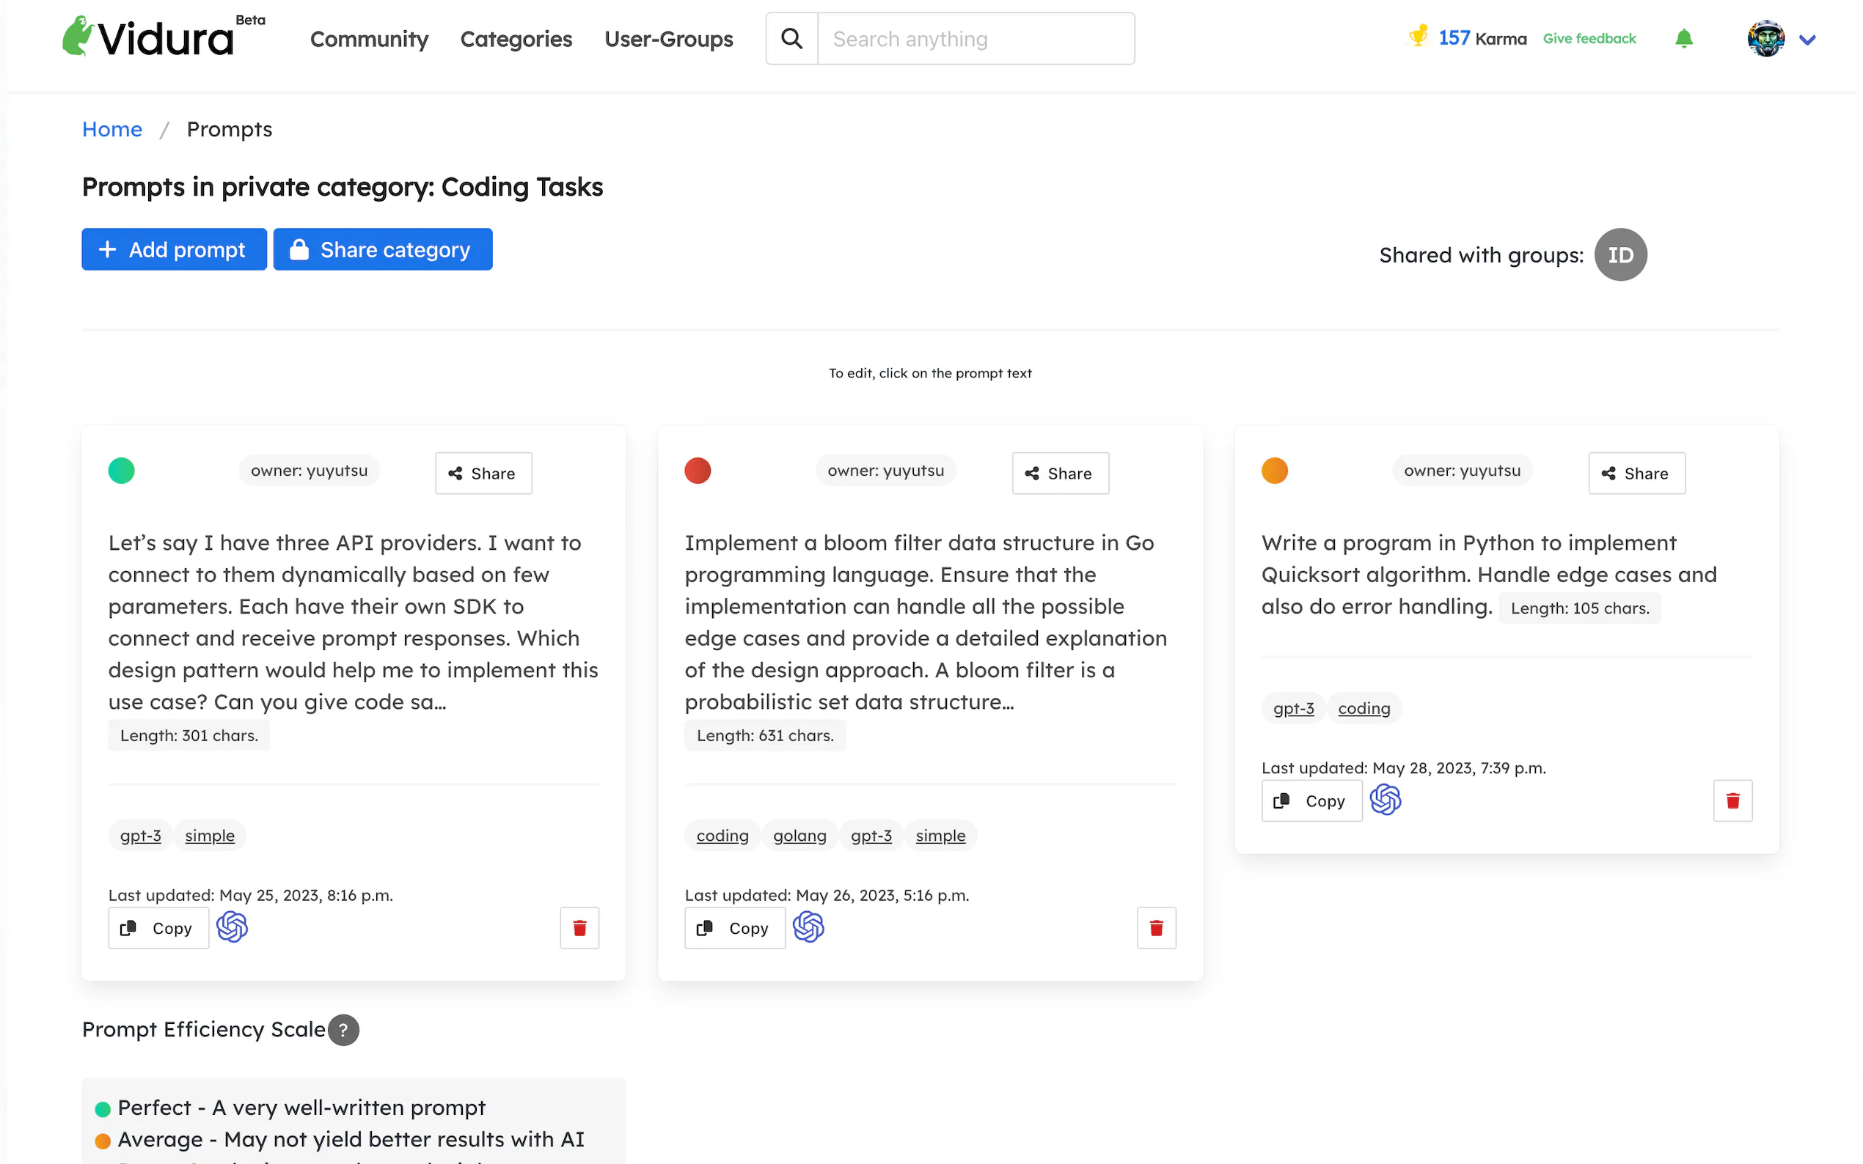Viewport: 1863px width, 1164px height.
Task: Expand the user profile dropdown chevron
Action: pos(1807,40)
